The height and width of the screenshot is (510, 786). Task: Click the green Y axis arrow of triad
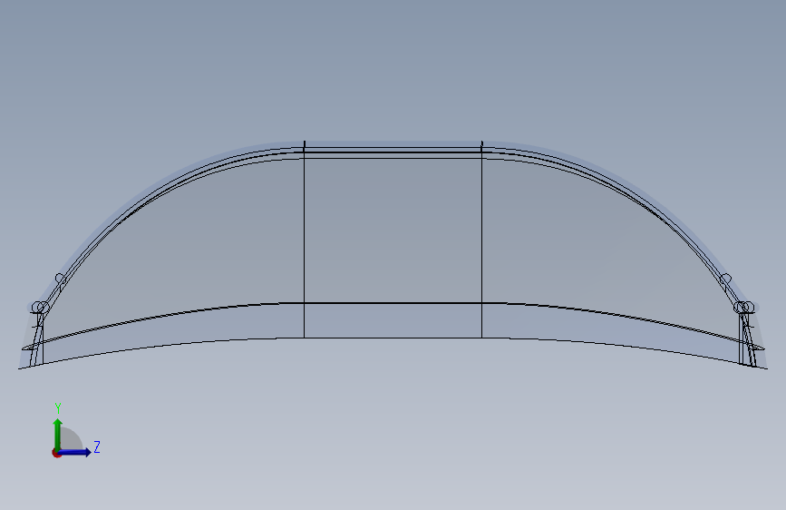(58, 435)
